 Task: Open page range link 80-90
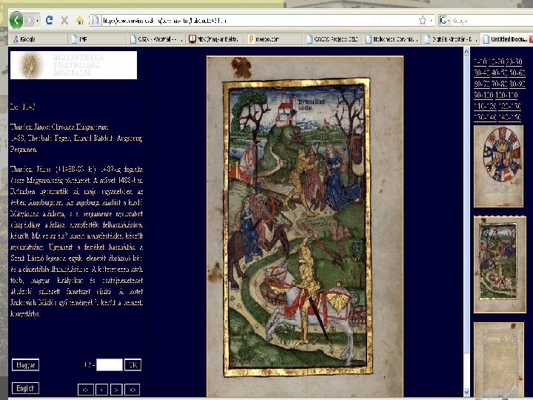pos(517,84)
